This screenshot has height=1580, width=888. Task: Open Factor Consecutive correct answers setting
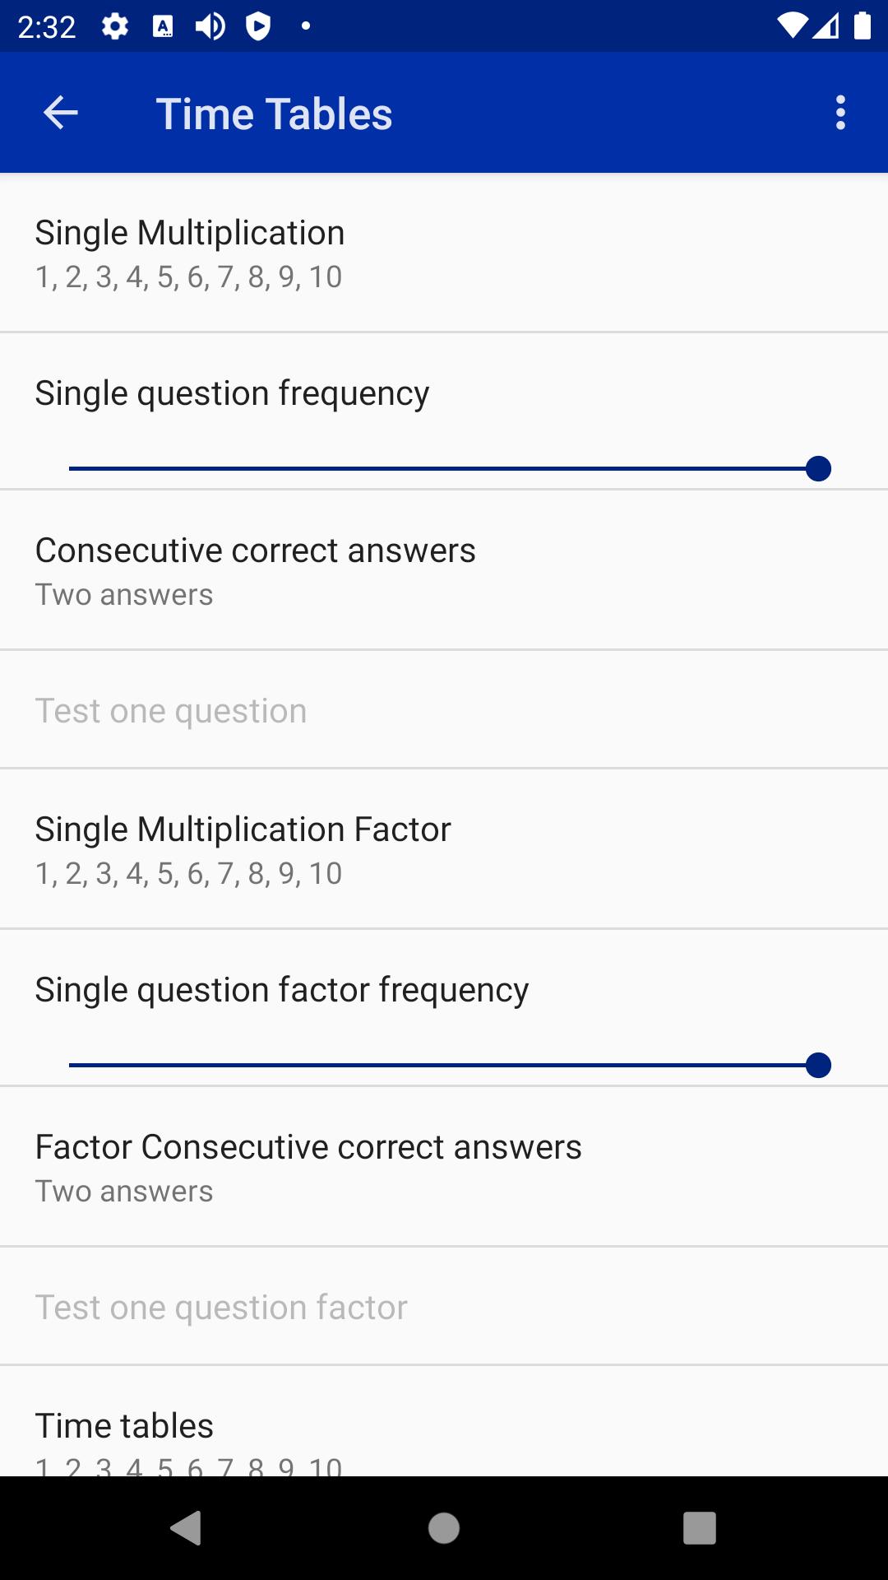click(x=444, y=1167)
